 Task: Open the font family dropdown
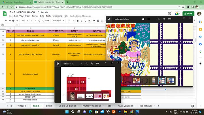pyautogui.click(x=58, y=21)
